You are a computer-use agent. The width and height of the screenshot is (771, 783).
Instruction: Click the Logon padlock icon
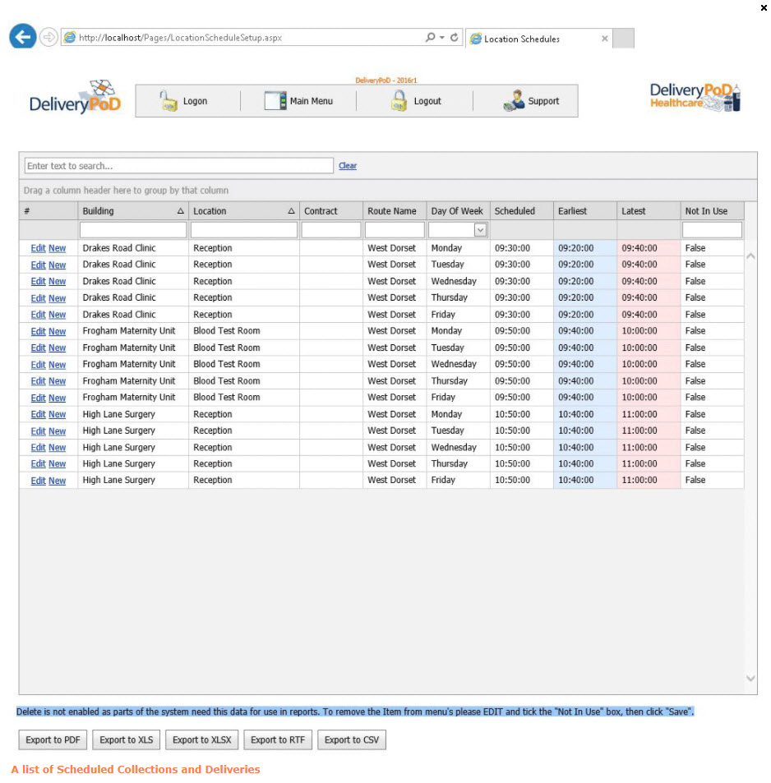pos(169,101)
